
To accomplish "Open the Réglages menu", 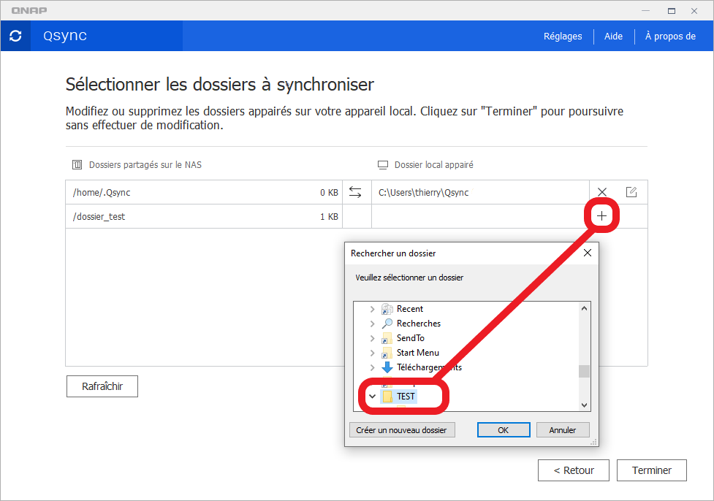I will [563, 36].
